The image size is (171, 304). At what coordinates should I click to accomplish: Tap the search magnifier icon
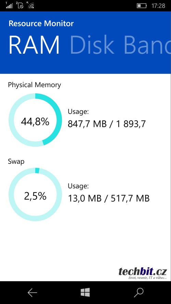tap(139, 292)
